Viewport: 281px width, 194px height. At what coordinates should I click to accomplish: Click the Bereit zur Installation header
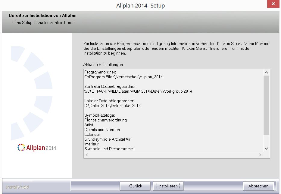[42, 15]
